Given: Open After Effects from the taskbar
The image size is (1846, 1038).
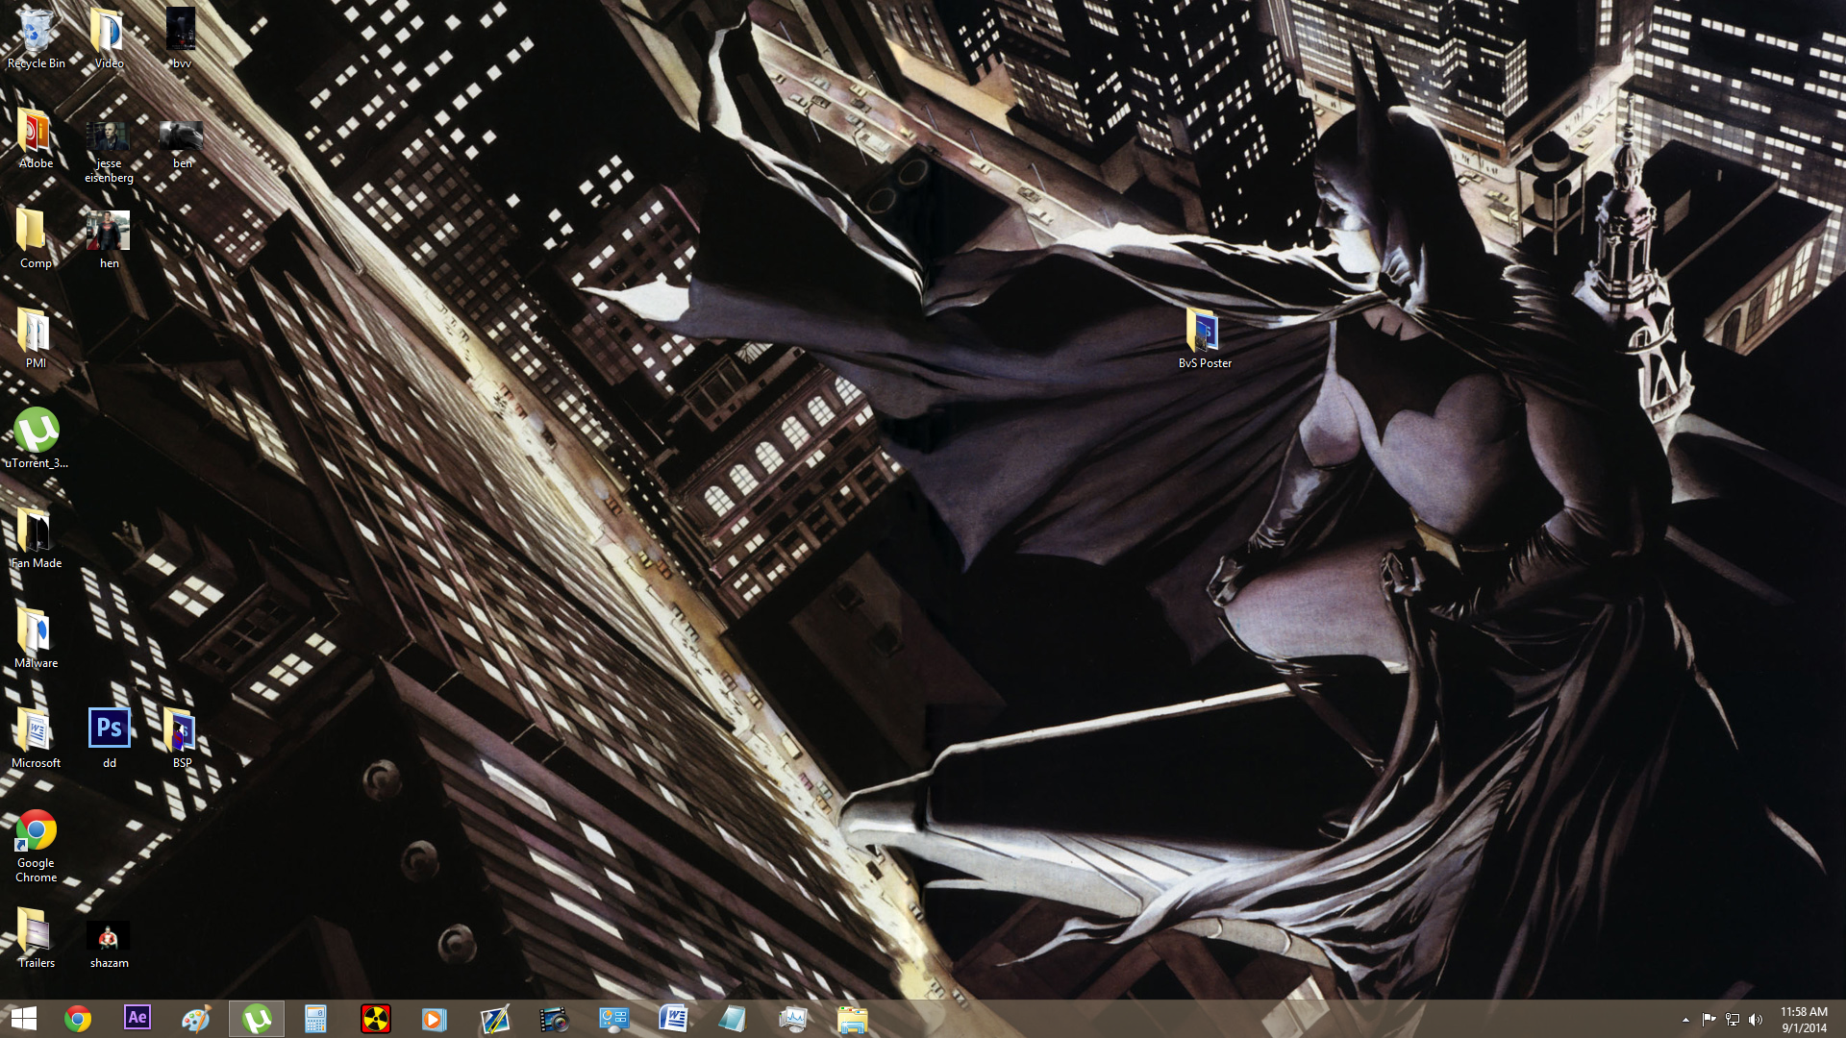Looking at the screenshot, I should [x=137, y=1018].
